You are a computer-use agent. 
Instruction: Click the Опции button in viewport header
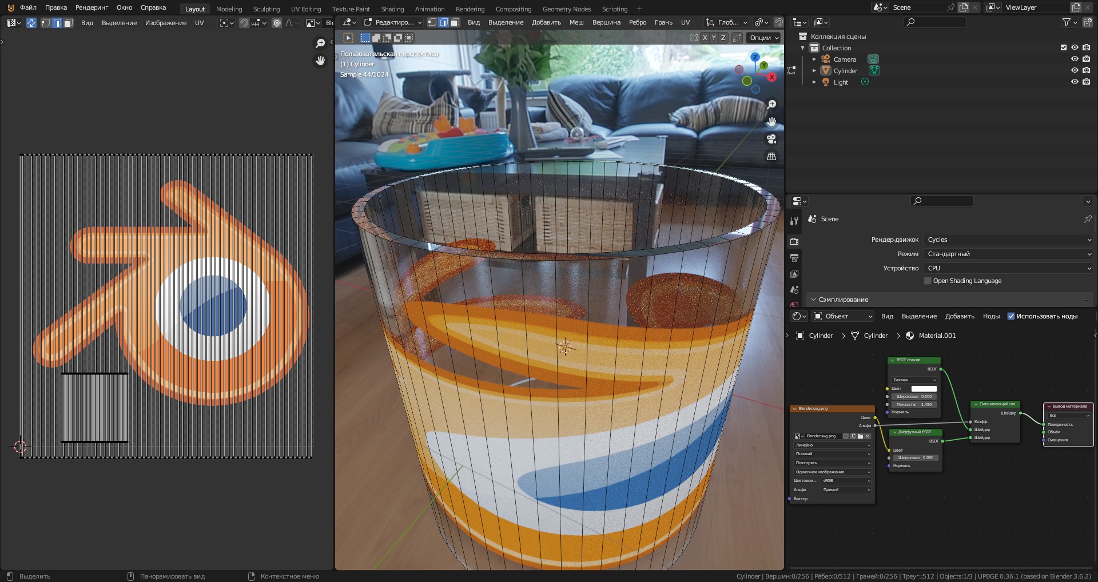[764, 38]
